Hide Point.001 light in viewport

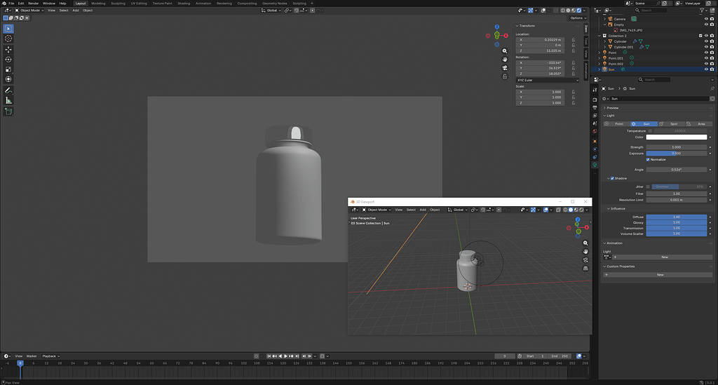[x=706, y=58]
